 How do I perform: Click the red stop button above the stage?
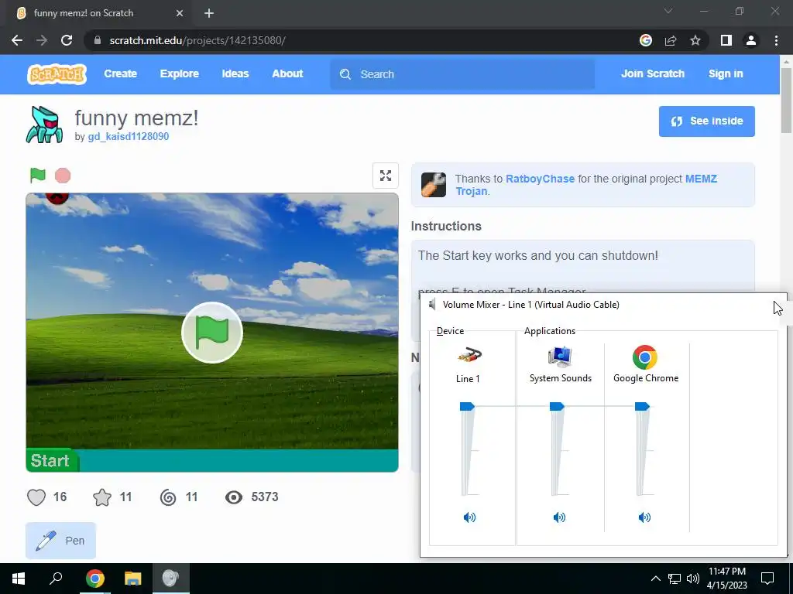pos(63,176)
